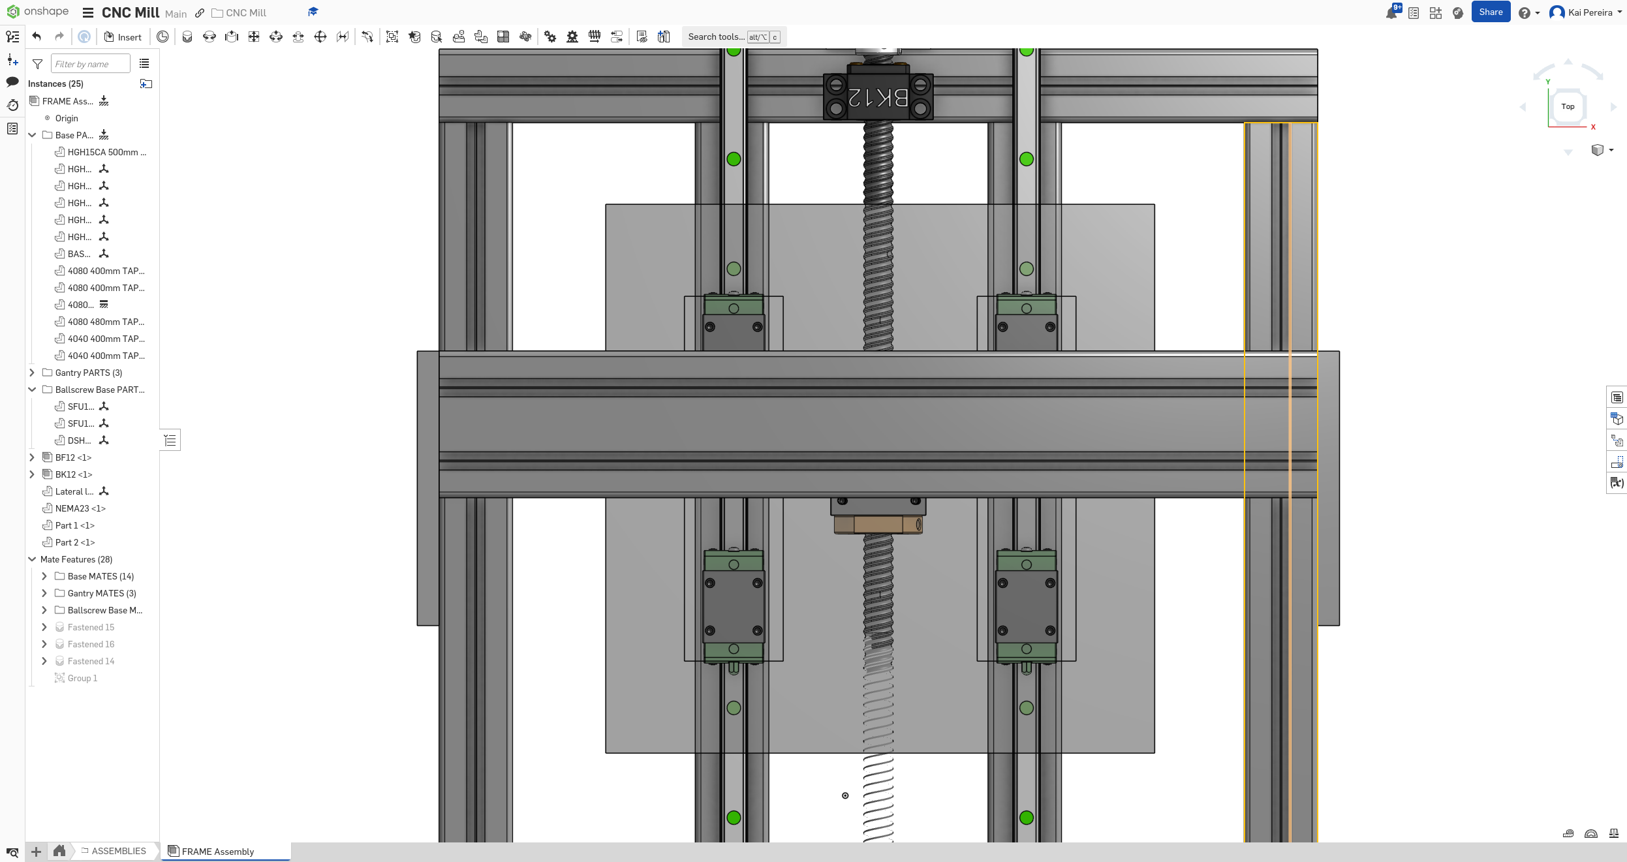Screen dimensions: 1627x862
Task: Open the comments panel
Action: (x=12, y=83)
